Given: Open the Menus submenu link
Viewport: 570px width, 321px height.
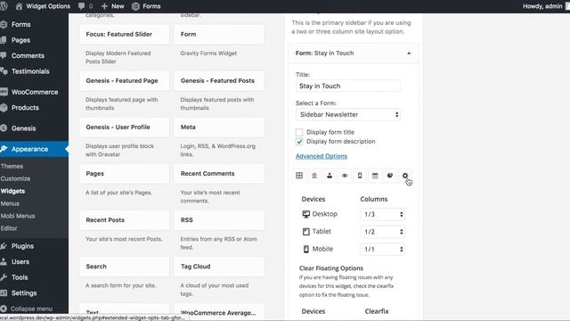Looking at the screenshot, I should coord(10,203).
